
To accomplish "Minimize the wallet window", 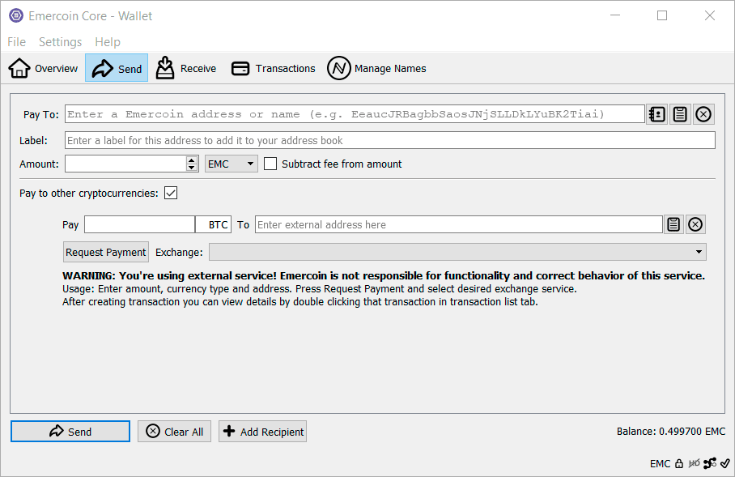I will [615, 15].
